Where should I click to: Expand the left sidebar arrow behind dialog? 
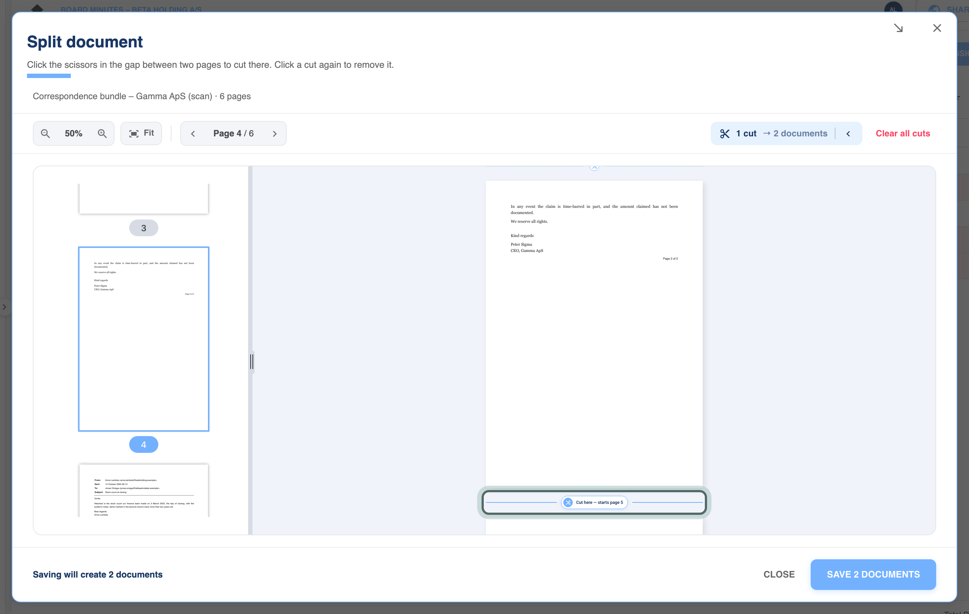pyautogui.click(x=4, y=307)
